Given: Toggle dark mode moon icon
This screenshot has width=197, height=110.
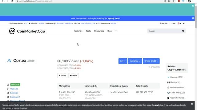Looking at the screenshot, I should point(184,24).
